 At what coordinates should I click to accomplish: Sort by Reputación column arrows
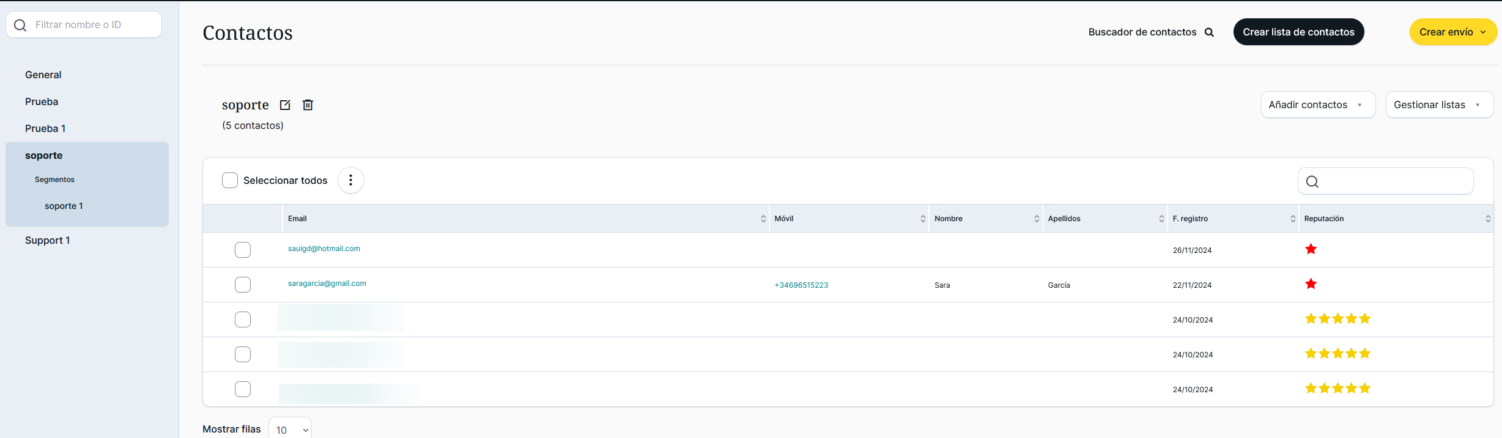(1488, 219)
